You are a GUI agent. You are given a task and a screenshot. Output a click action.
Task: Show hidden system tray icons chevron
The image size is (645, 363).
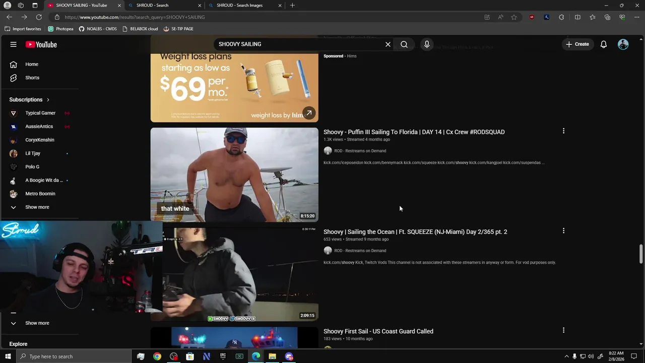tap(566, 356)
